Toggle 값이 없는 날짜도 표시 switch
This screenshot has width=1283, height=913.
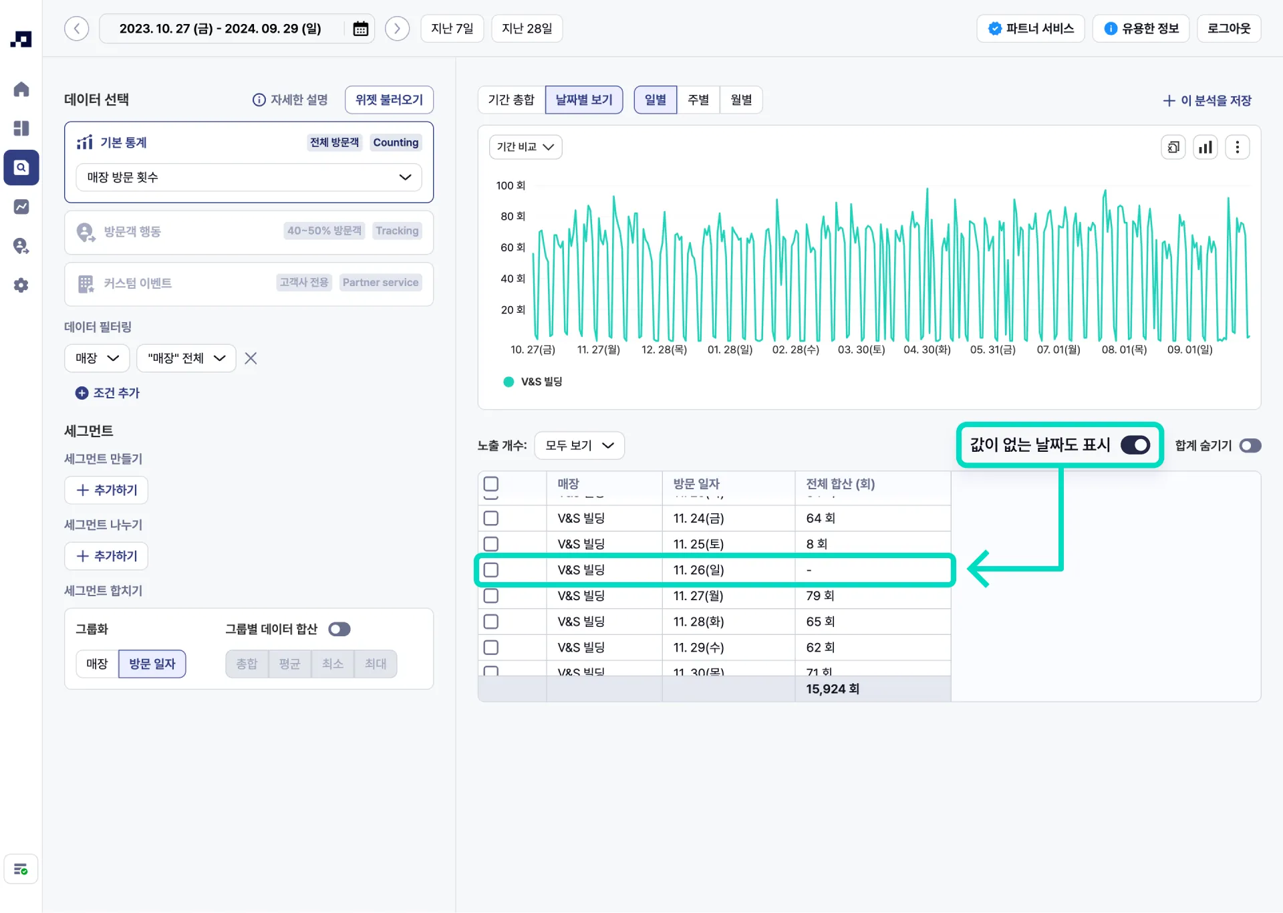[x=1135, y=445]
